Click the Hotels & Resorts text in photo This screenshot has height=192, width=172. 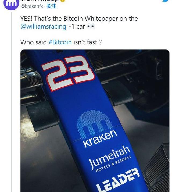(113, 164)
